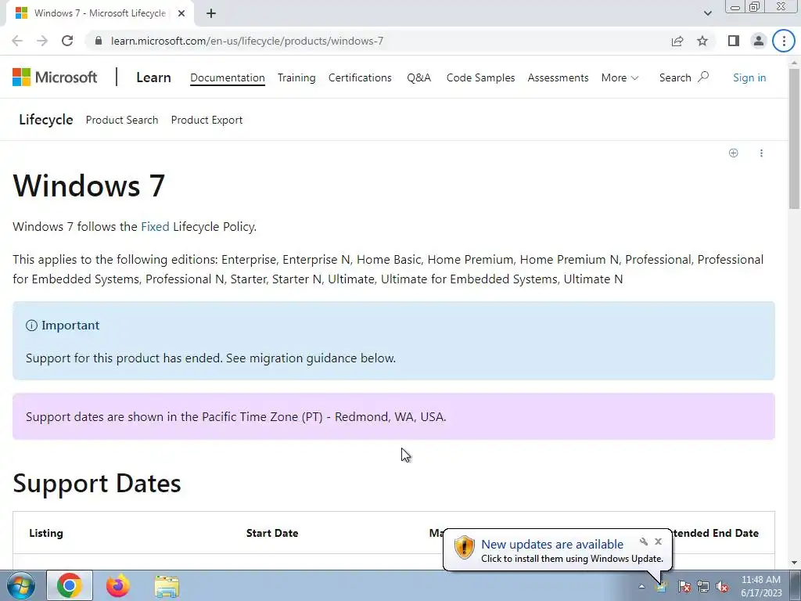
Task: Click the Windows 7 page heading
Action: click(89, 185)
